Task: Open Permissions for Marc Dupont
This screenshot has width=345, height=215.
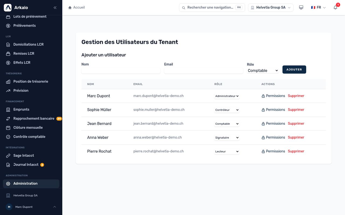Action: click(273, 96)
